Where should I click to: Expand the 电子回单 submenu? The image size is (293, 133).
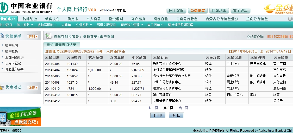[155, 25]
